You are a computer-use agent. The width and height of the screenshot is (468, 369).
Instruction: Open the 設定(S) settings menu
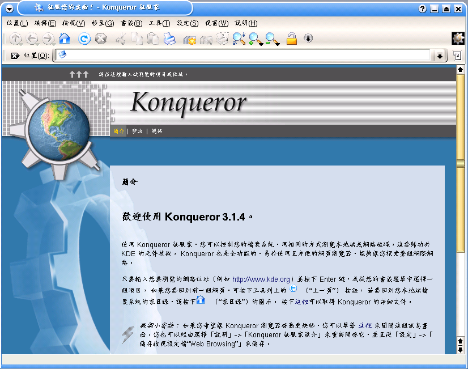pos(188,23)
